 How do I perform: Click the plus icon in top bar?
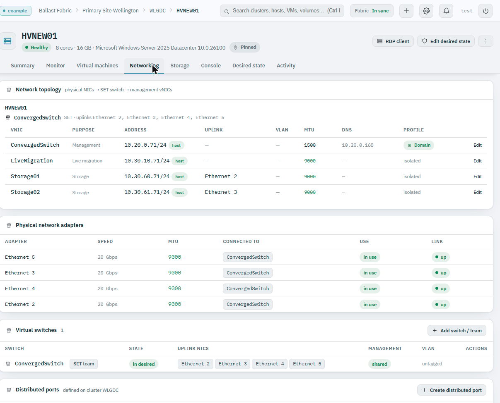(x=406, y=11)
